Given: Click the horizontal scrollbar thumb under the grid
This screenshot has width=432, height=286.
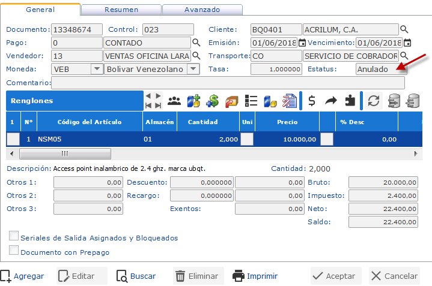Looking at the screenshot, I should tap(65, 153).
